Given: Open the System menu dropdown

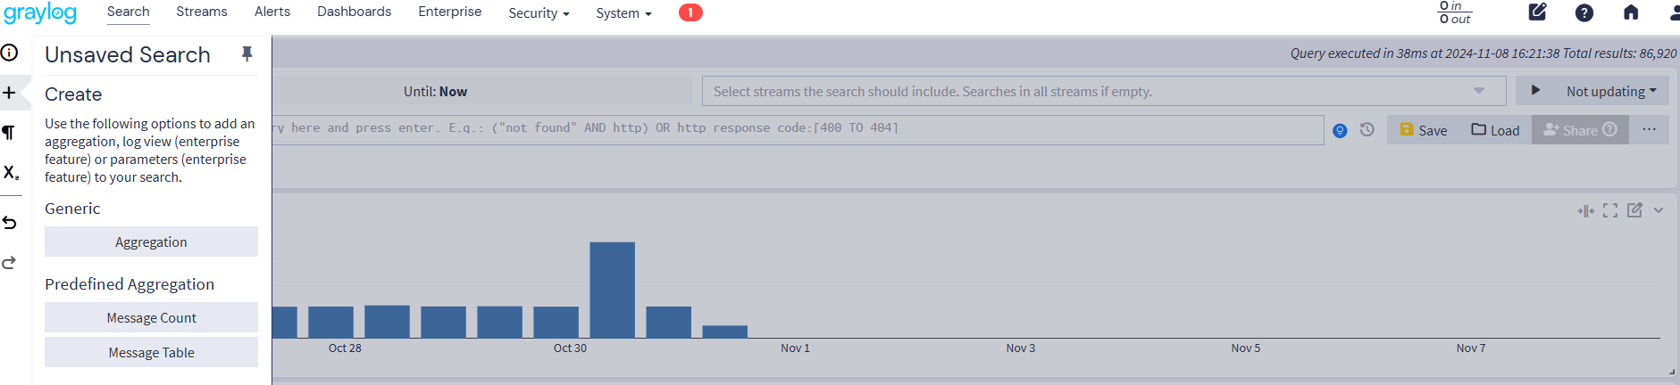Looking at the screenshot, I should [x=623, y=12].
